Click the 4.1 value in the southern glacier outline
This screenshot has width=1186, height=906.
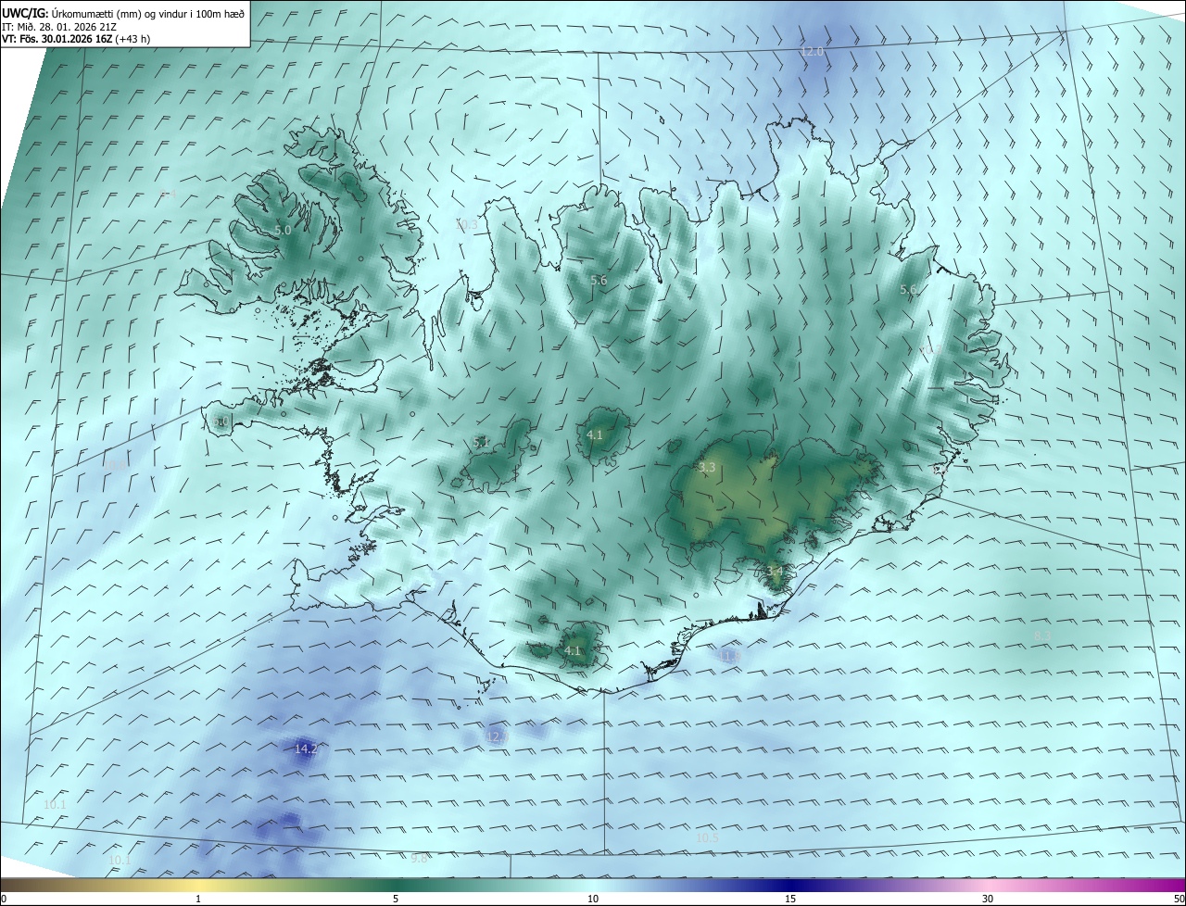tap(573, 651)
